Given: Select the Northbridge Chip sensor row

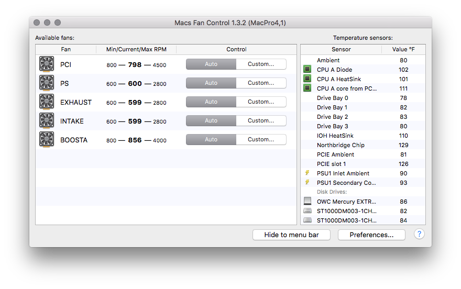Looking at the screenshot, I should 363,145.
